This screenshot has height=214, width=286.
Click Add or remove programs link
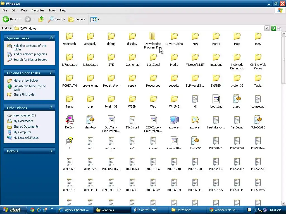(x=30, y=54)
